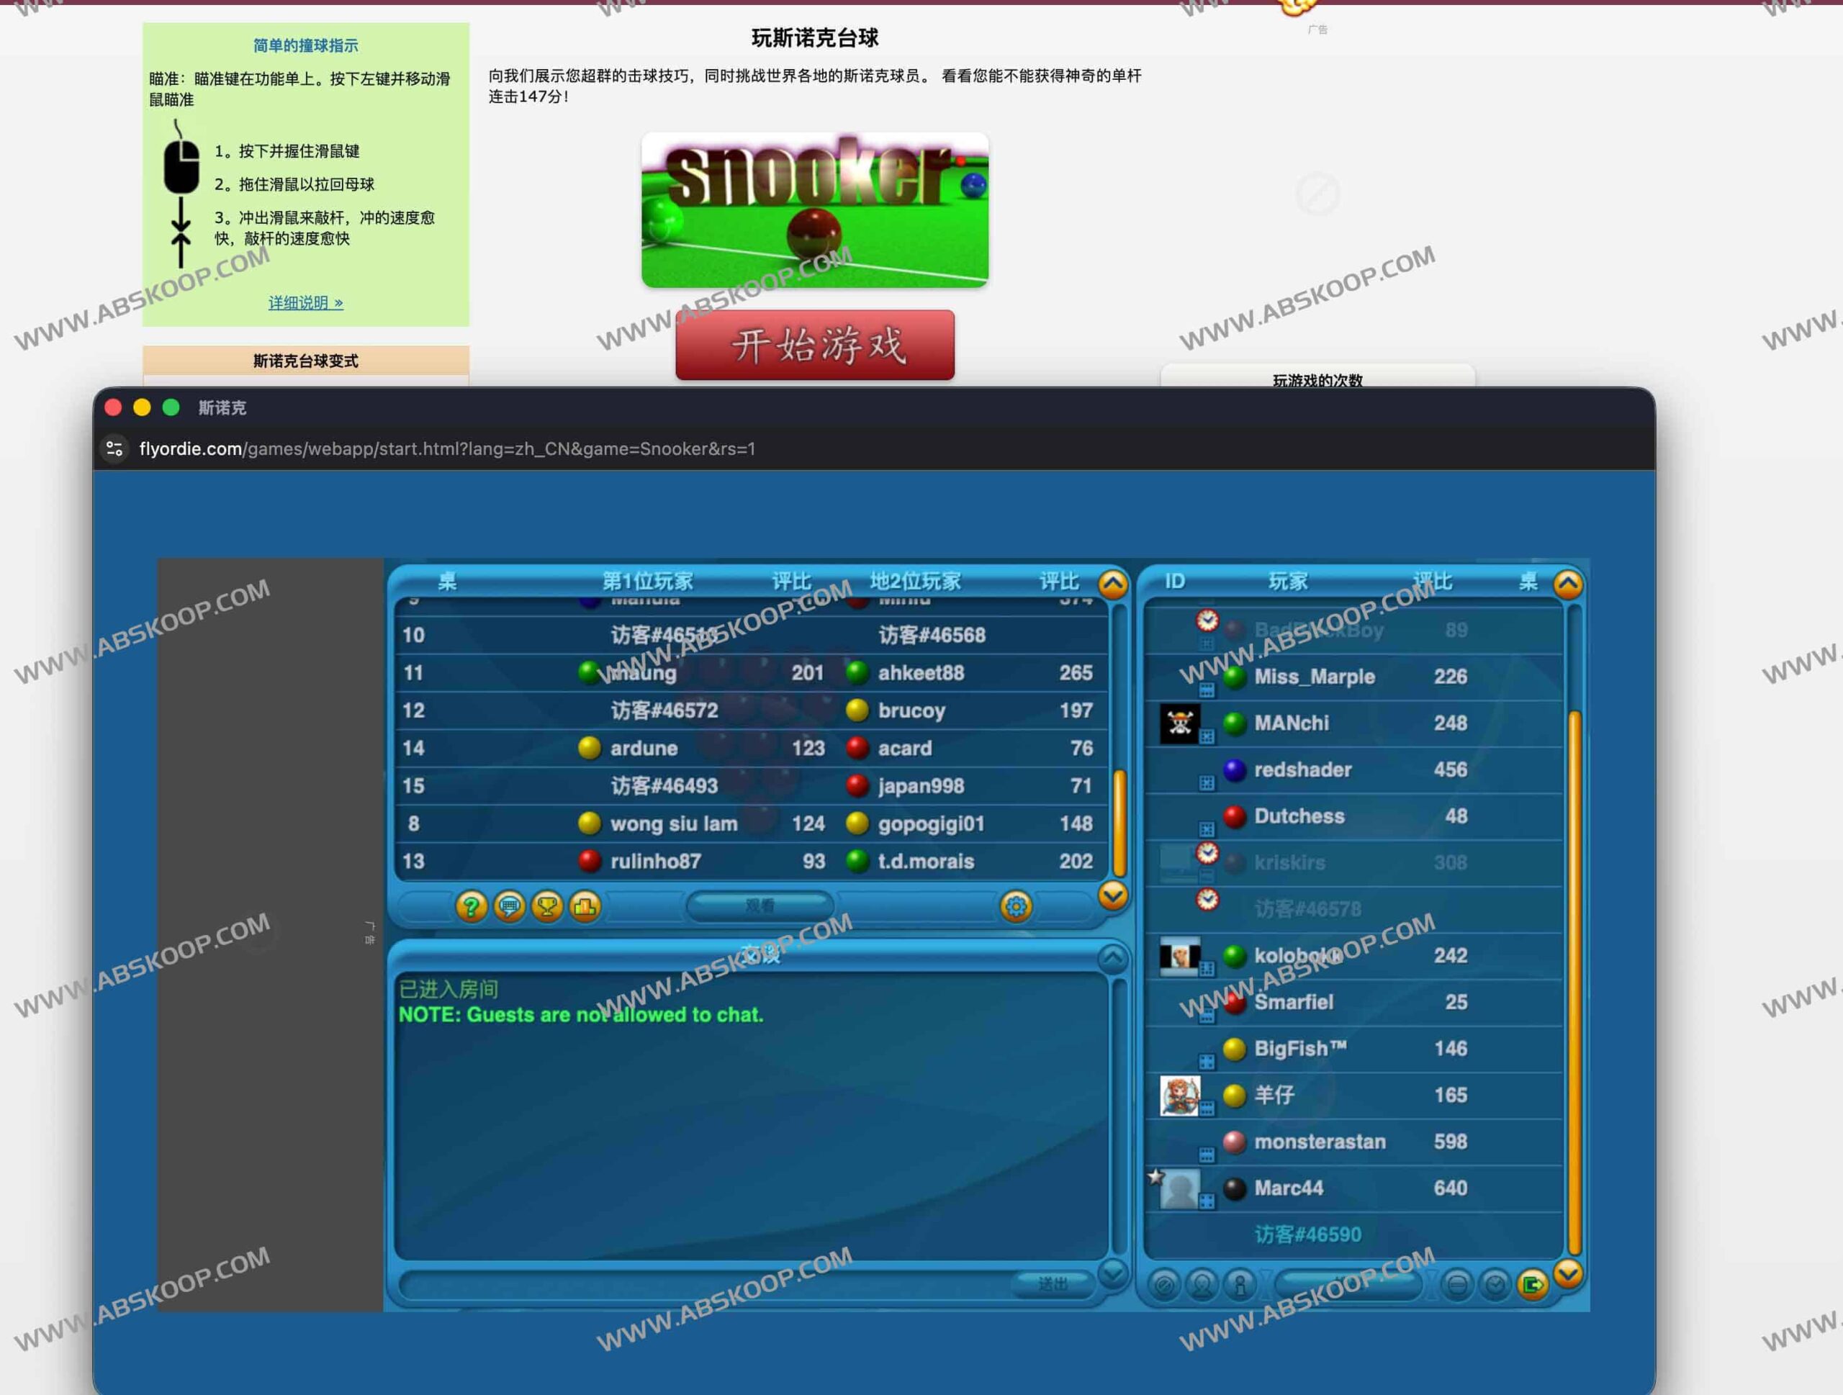Open help with the question mark icon
This screenshot has height=1395, width=1843.
tap(471, 906)
